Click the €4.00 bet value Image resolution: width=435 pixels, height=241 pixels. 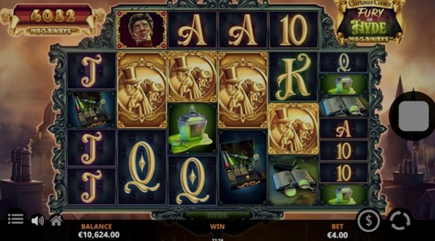coord(337,235)
